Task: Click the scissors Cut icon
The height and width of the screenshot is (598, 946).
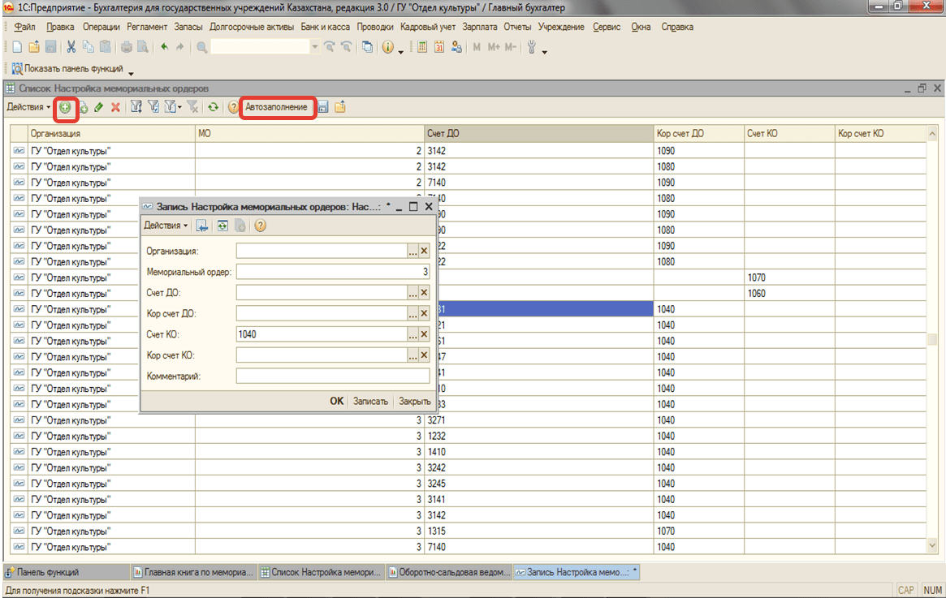Action: tap(71, 48)
